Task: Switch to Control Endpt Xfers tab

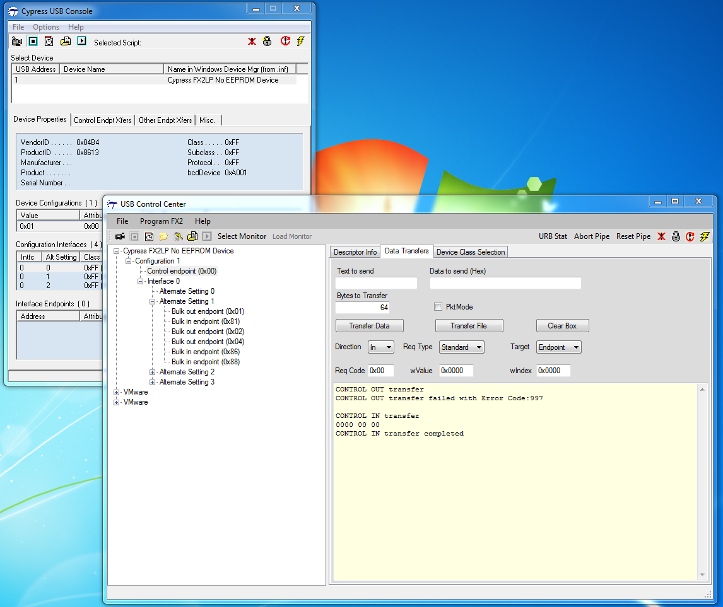Action: tap(103, 120)
